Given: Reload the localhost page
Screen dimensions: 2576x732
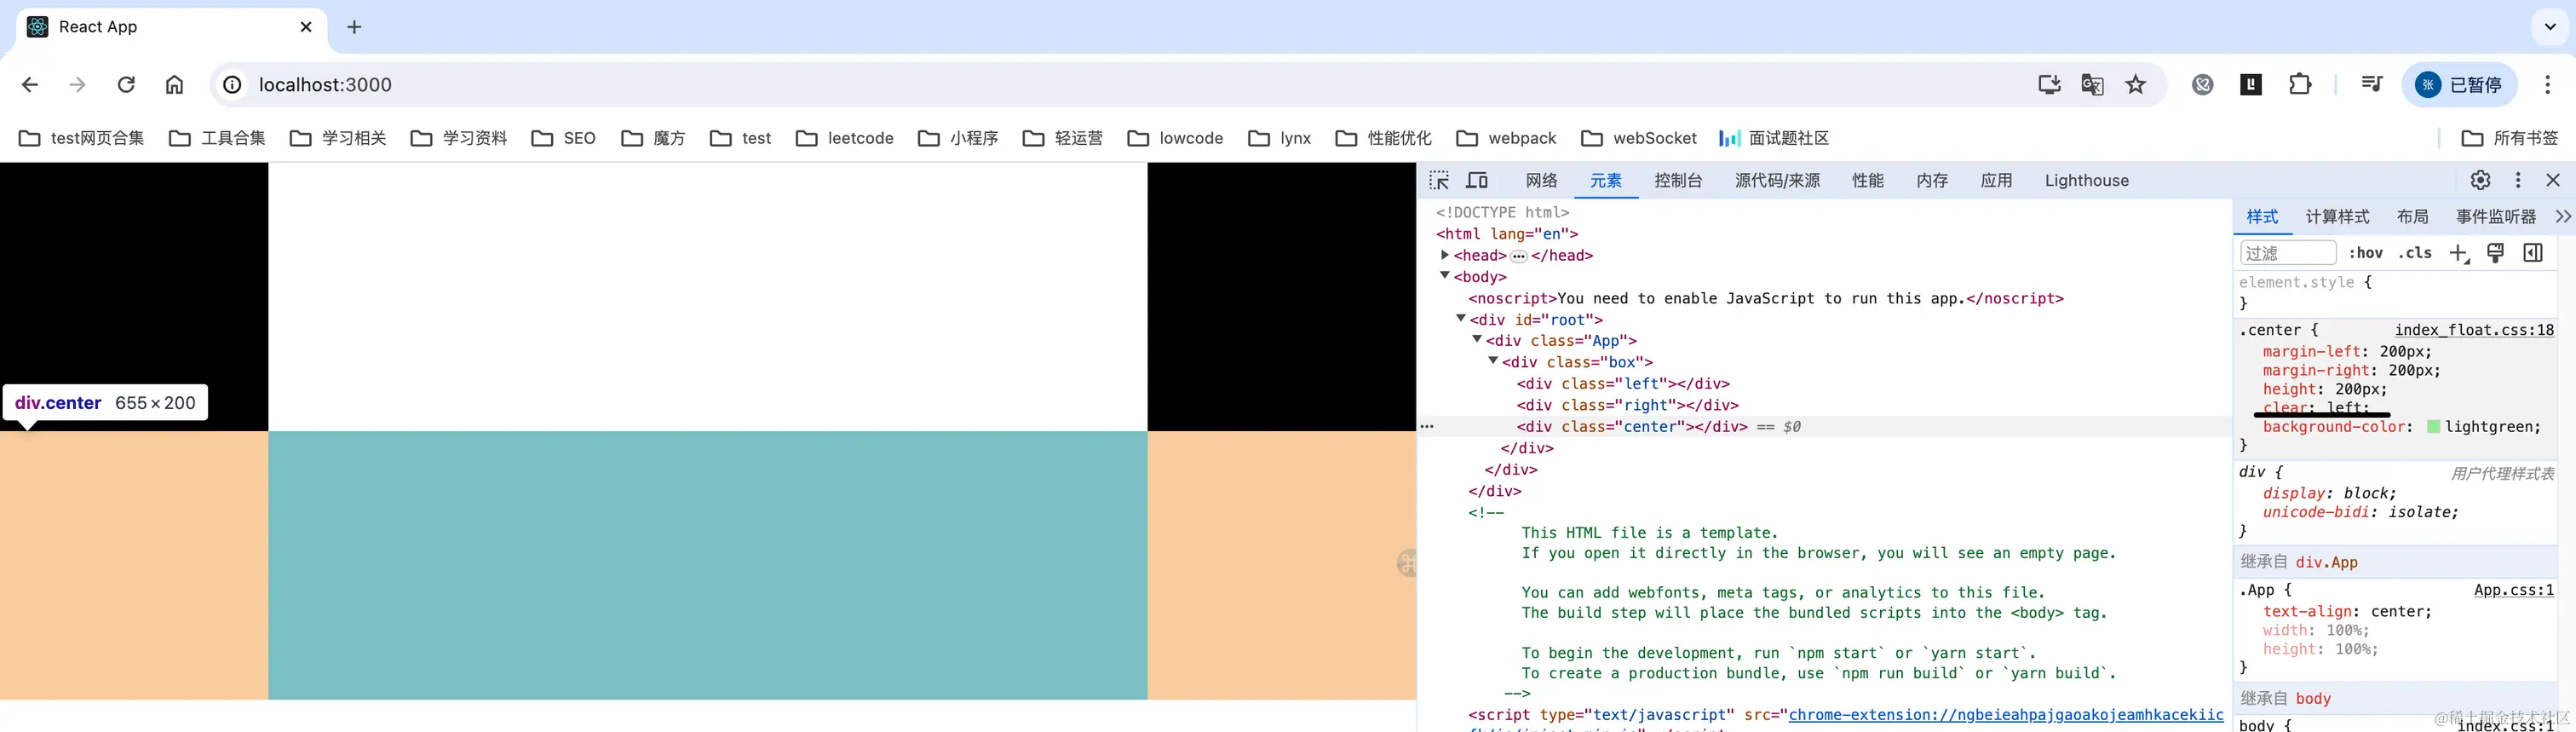Looking at the screenshot, I should coord(126,85).
